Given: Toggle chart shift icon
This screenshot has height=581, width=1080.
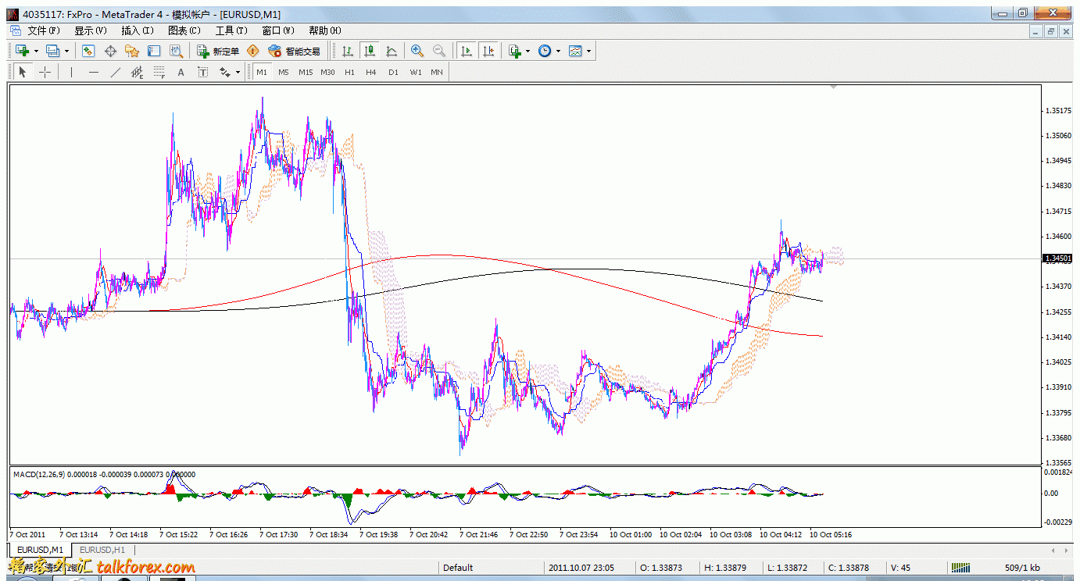Looking at the screenshot, I should [x=488, y=51].
